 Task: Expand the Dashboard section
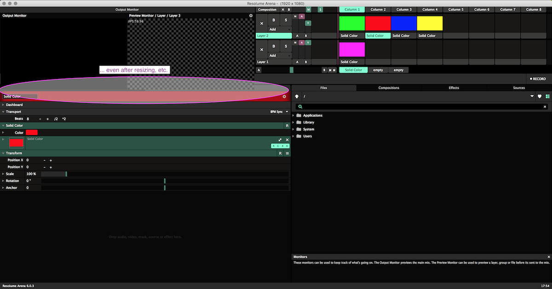3,105
